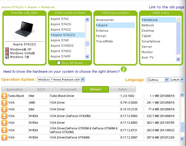Select Aspire 5745DG in model list
186x146 pixels.
[x=62, y=46]
